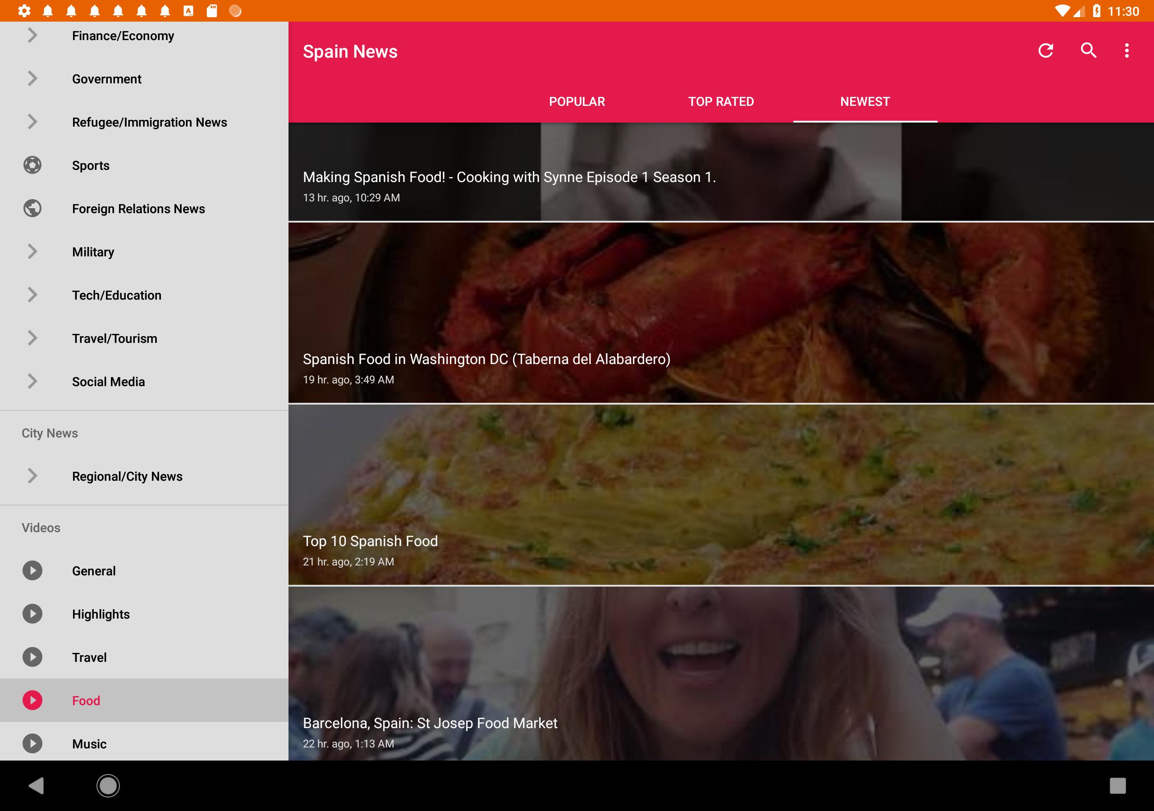
Task: Open Refugee/Immigration News label
Action: coord(149,123)
